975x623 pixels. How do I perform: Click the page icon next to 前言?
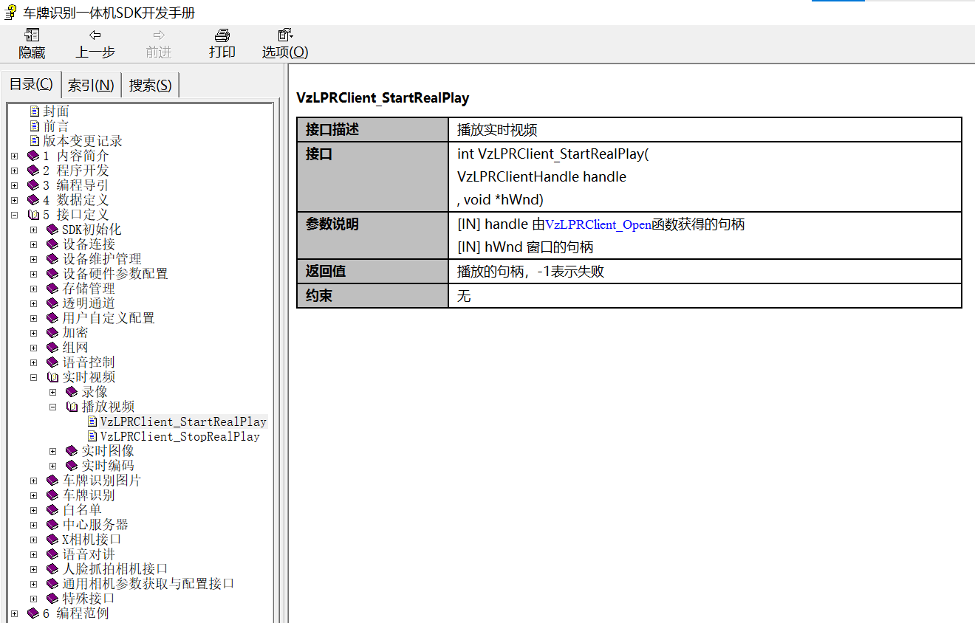click(35, 126)
